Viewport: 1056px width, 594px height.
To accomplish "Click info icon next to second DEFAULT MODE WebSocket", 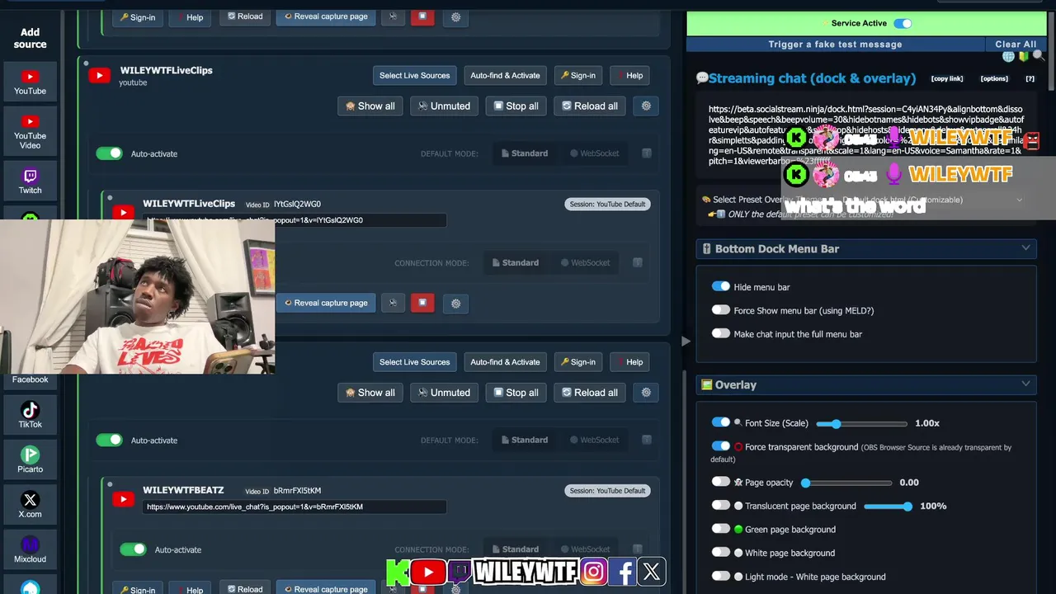I will [x=647, y=440].
